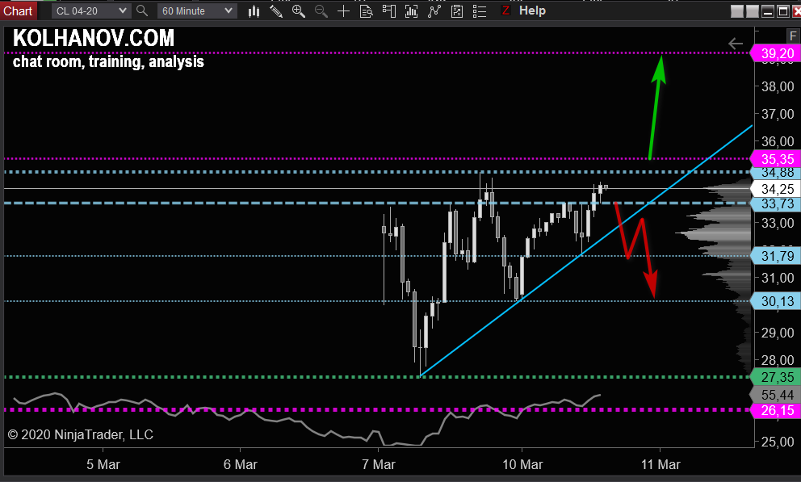The height and width of the screenshot is (482, 801).
Task: Open the Indicators dialog
Action: click(435, 10)
